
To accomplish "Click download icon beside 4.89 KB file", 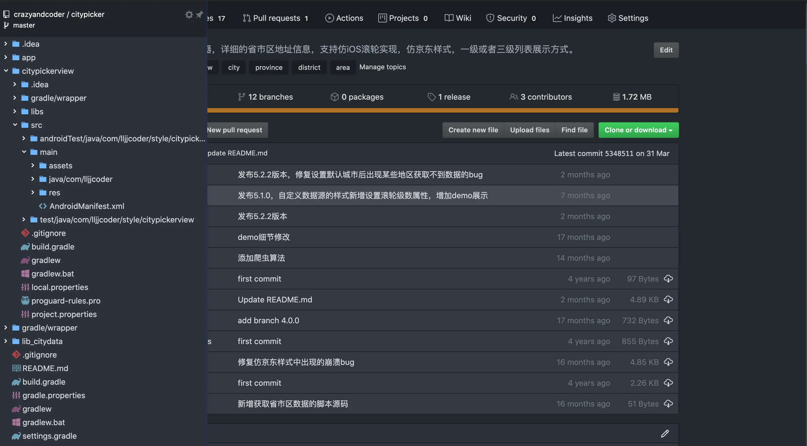I will (668, 300).
